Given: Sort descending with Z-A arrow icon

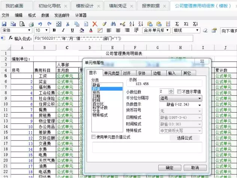Looking at the screenshot, I should point(141,24).
